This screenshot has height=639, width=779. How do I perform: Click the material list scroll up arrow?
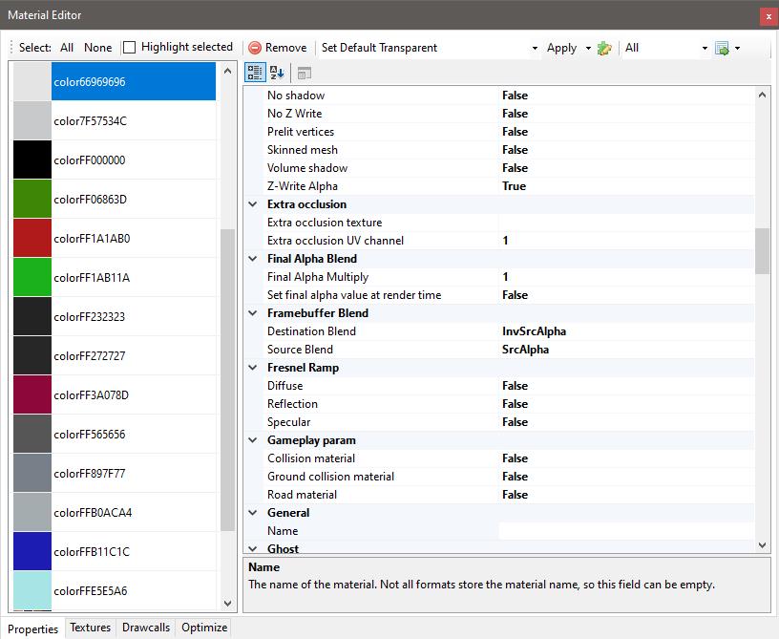click(227, 71)
